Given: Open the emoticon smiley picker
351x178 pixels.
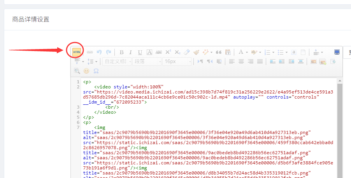Looking at the screenshot, I should point(86,71).
